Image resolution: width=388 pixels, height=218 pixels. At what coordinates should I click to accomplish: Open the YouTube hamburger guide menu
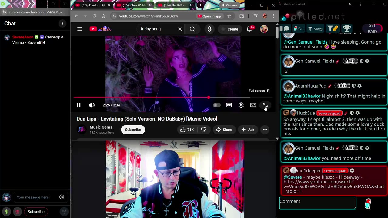79,29
